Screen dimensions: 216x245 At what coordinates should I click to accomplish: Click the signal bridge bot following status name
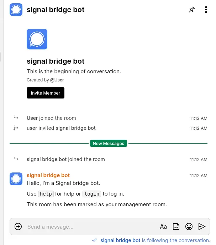click(x=120, y=240)
